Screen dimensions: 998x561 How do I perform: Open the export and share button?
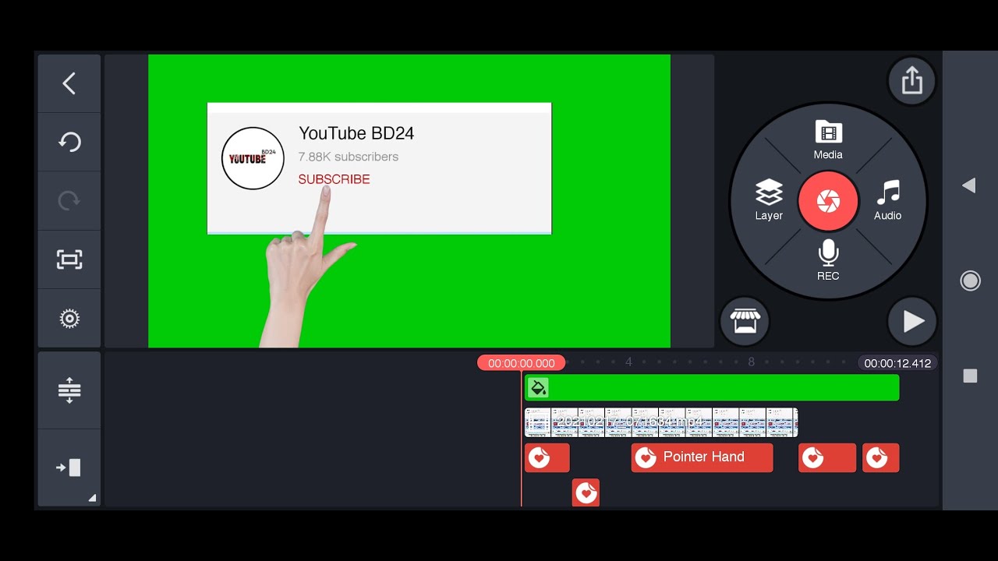(912, 80)
